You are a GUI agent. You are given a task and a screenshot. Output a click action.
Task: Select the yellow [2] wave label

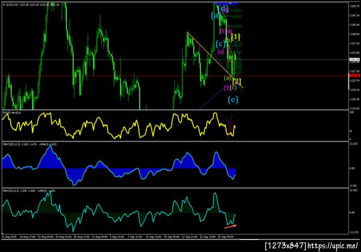(x=236, y=81)
